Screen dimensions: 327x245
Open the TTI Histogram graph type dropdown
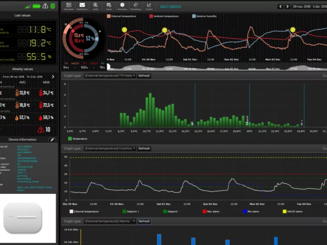[x=110, y=76]
